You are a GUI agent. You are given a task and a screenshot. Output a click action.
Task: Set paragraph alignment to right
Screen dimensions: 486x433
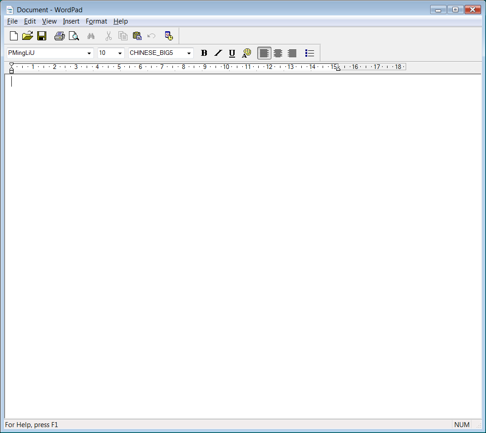[292, 53]
